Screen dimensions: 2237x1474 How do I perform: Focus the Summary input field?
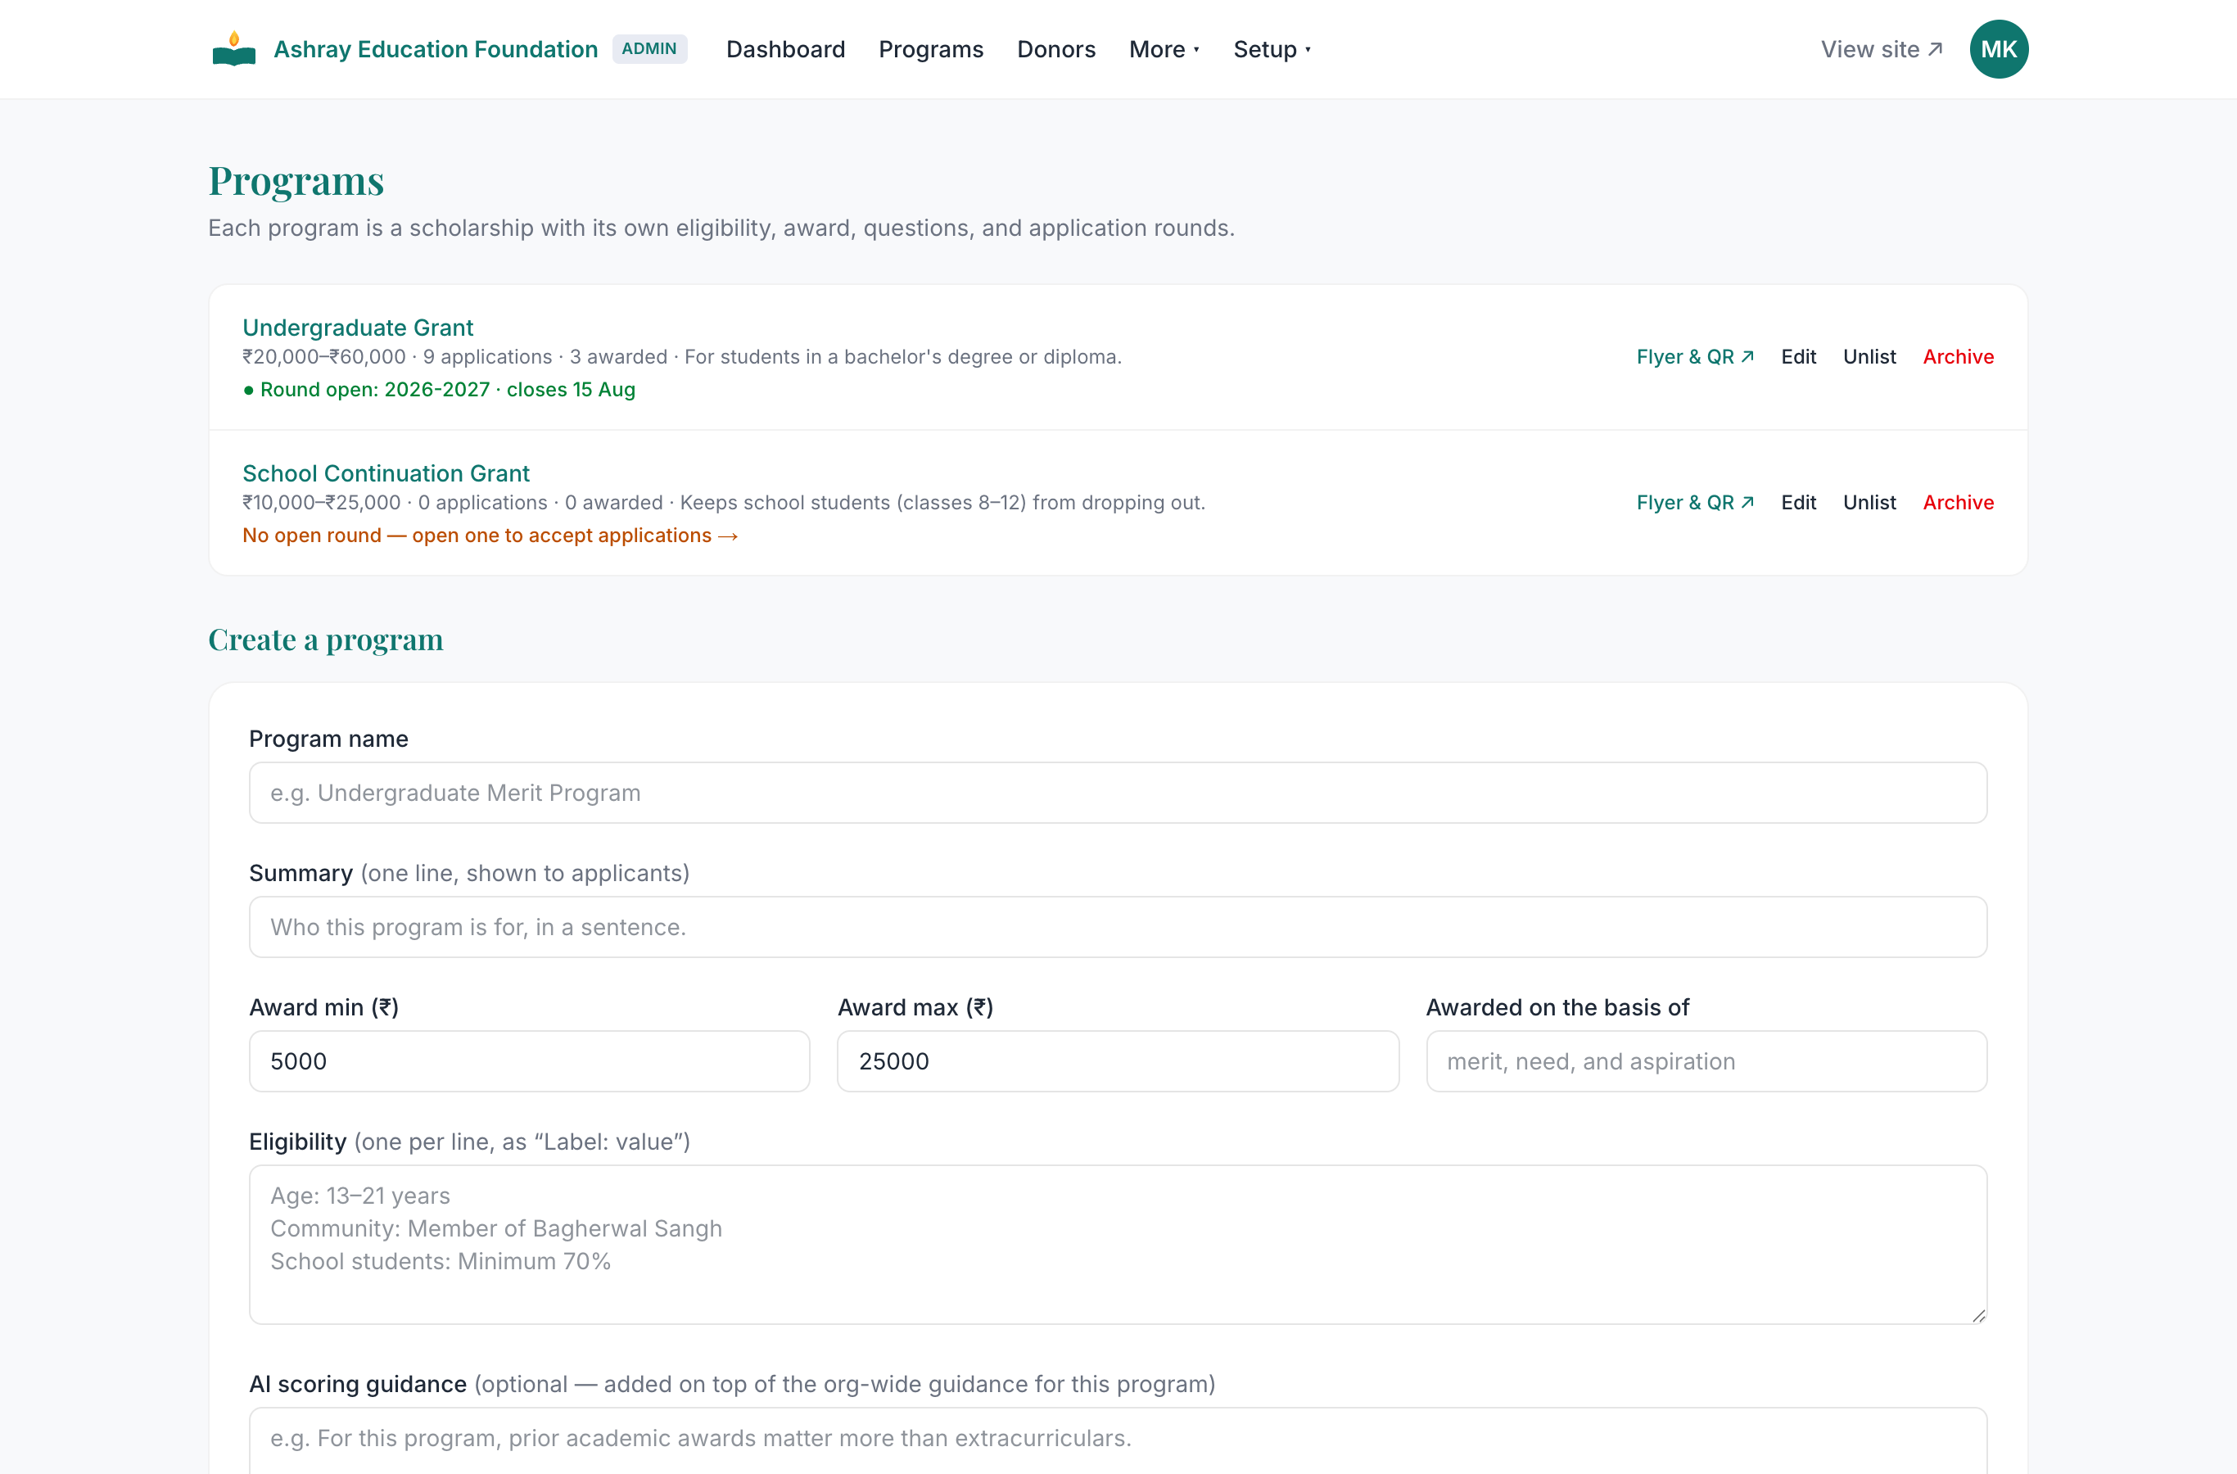pyautogui.click(x=1118, y=927)
